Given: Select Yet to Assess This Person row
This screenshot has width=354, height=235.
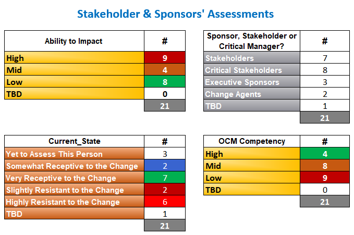Looking at the screenshot, I should pos(74,154).
